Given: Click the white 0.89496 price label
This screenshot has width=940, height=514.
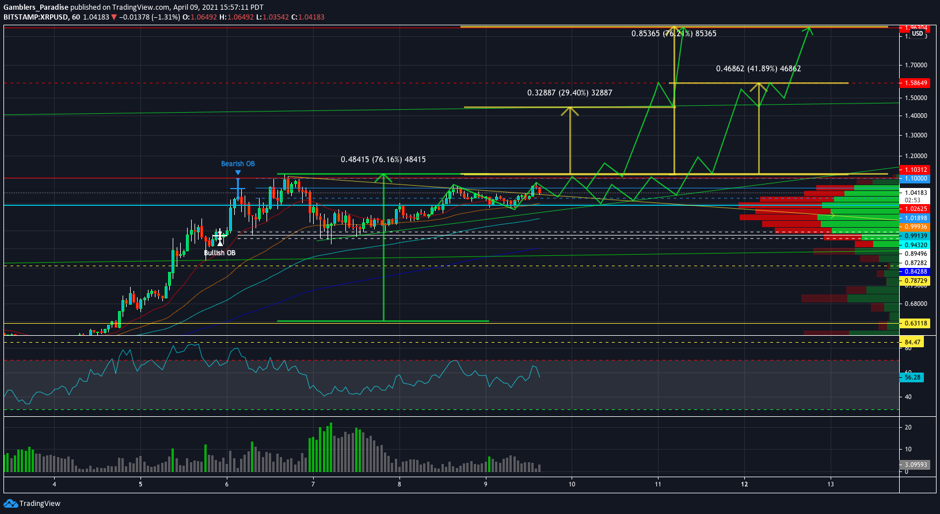Looking at the screenshot, I should coord(915,254).
